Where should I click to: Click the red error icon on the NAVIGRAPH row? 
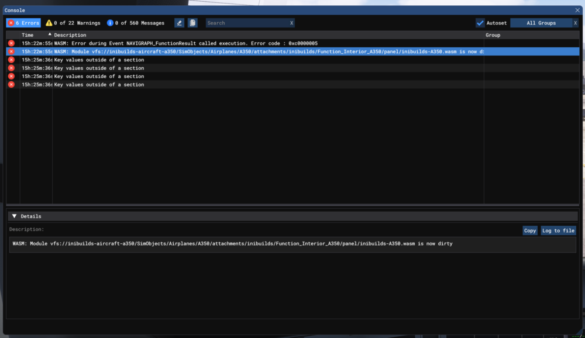point(11,43)
